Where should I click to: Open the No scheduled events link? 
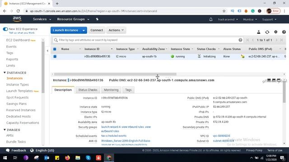(114, 136)
